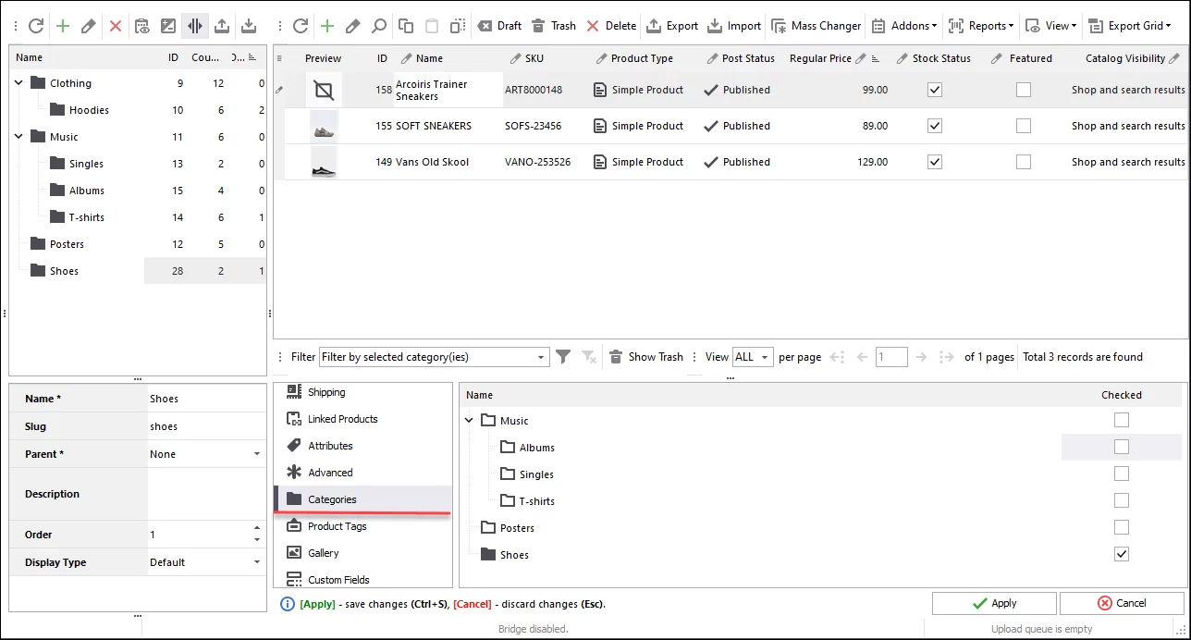Click the search magnifier in products toolbar
Viewport: 1191px width, 640px height.
(x=379, y=26)
